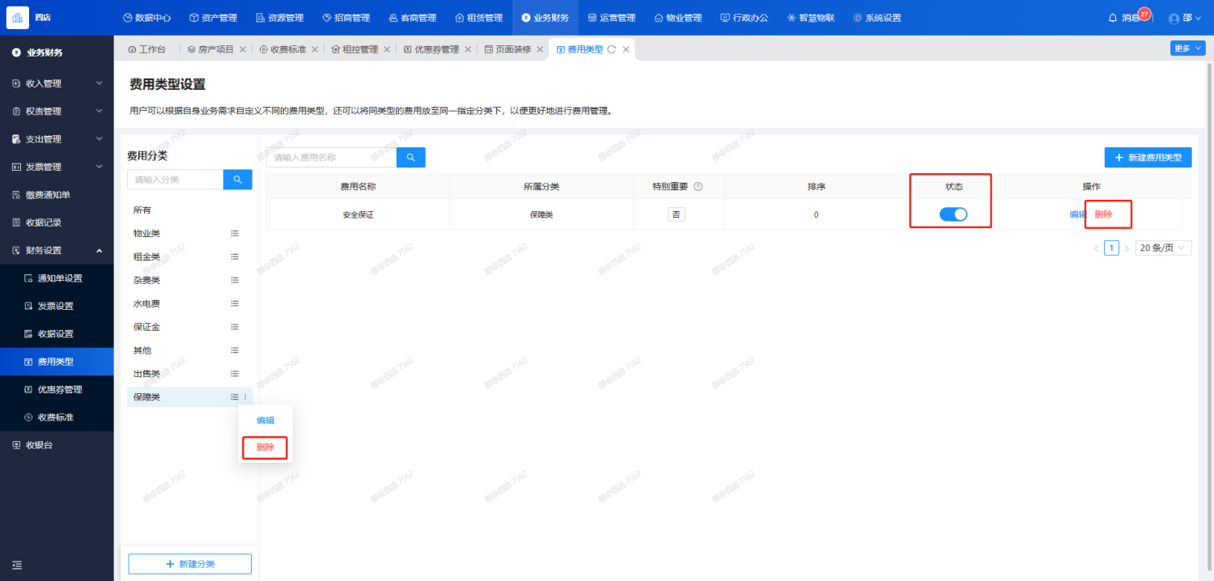Close the 租控管理 tab

(387, 49)
